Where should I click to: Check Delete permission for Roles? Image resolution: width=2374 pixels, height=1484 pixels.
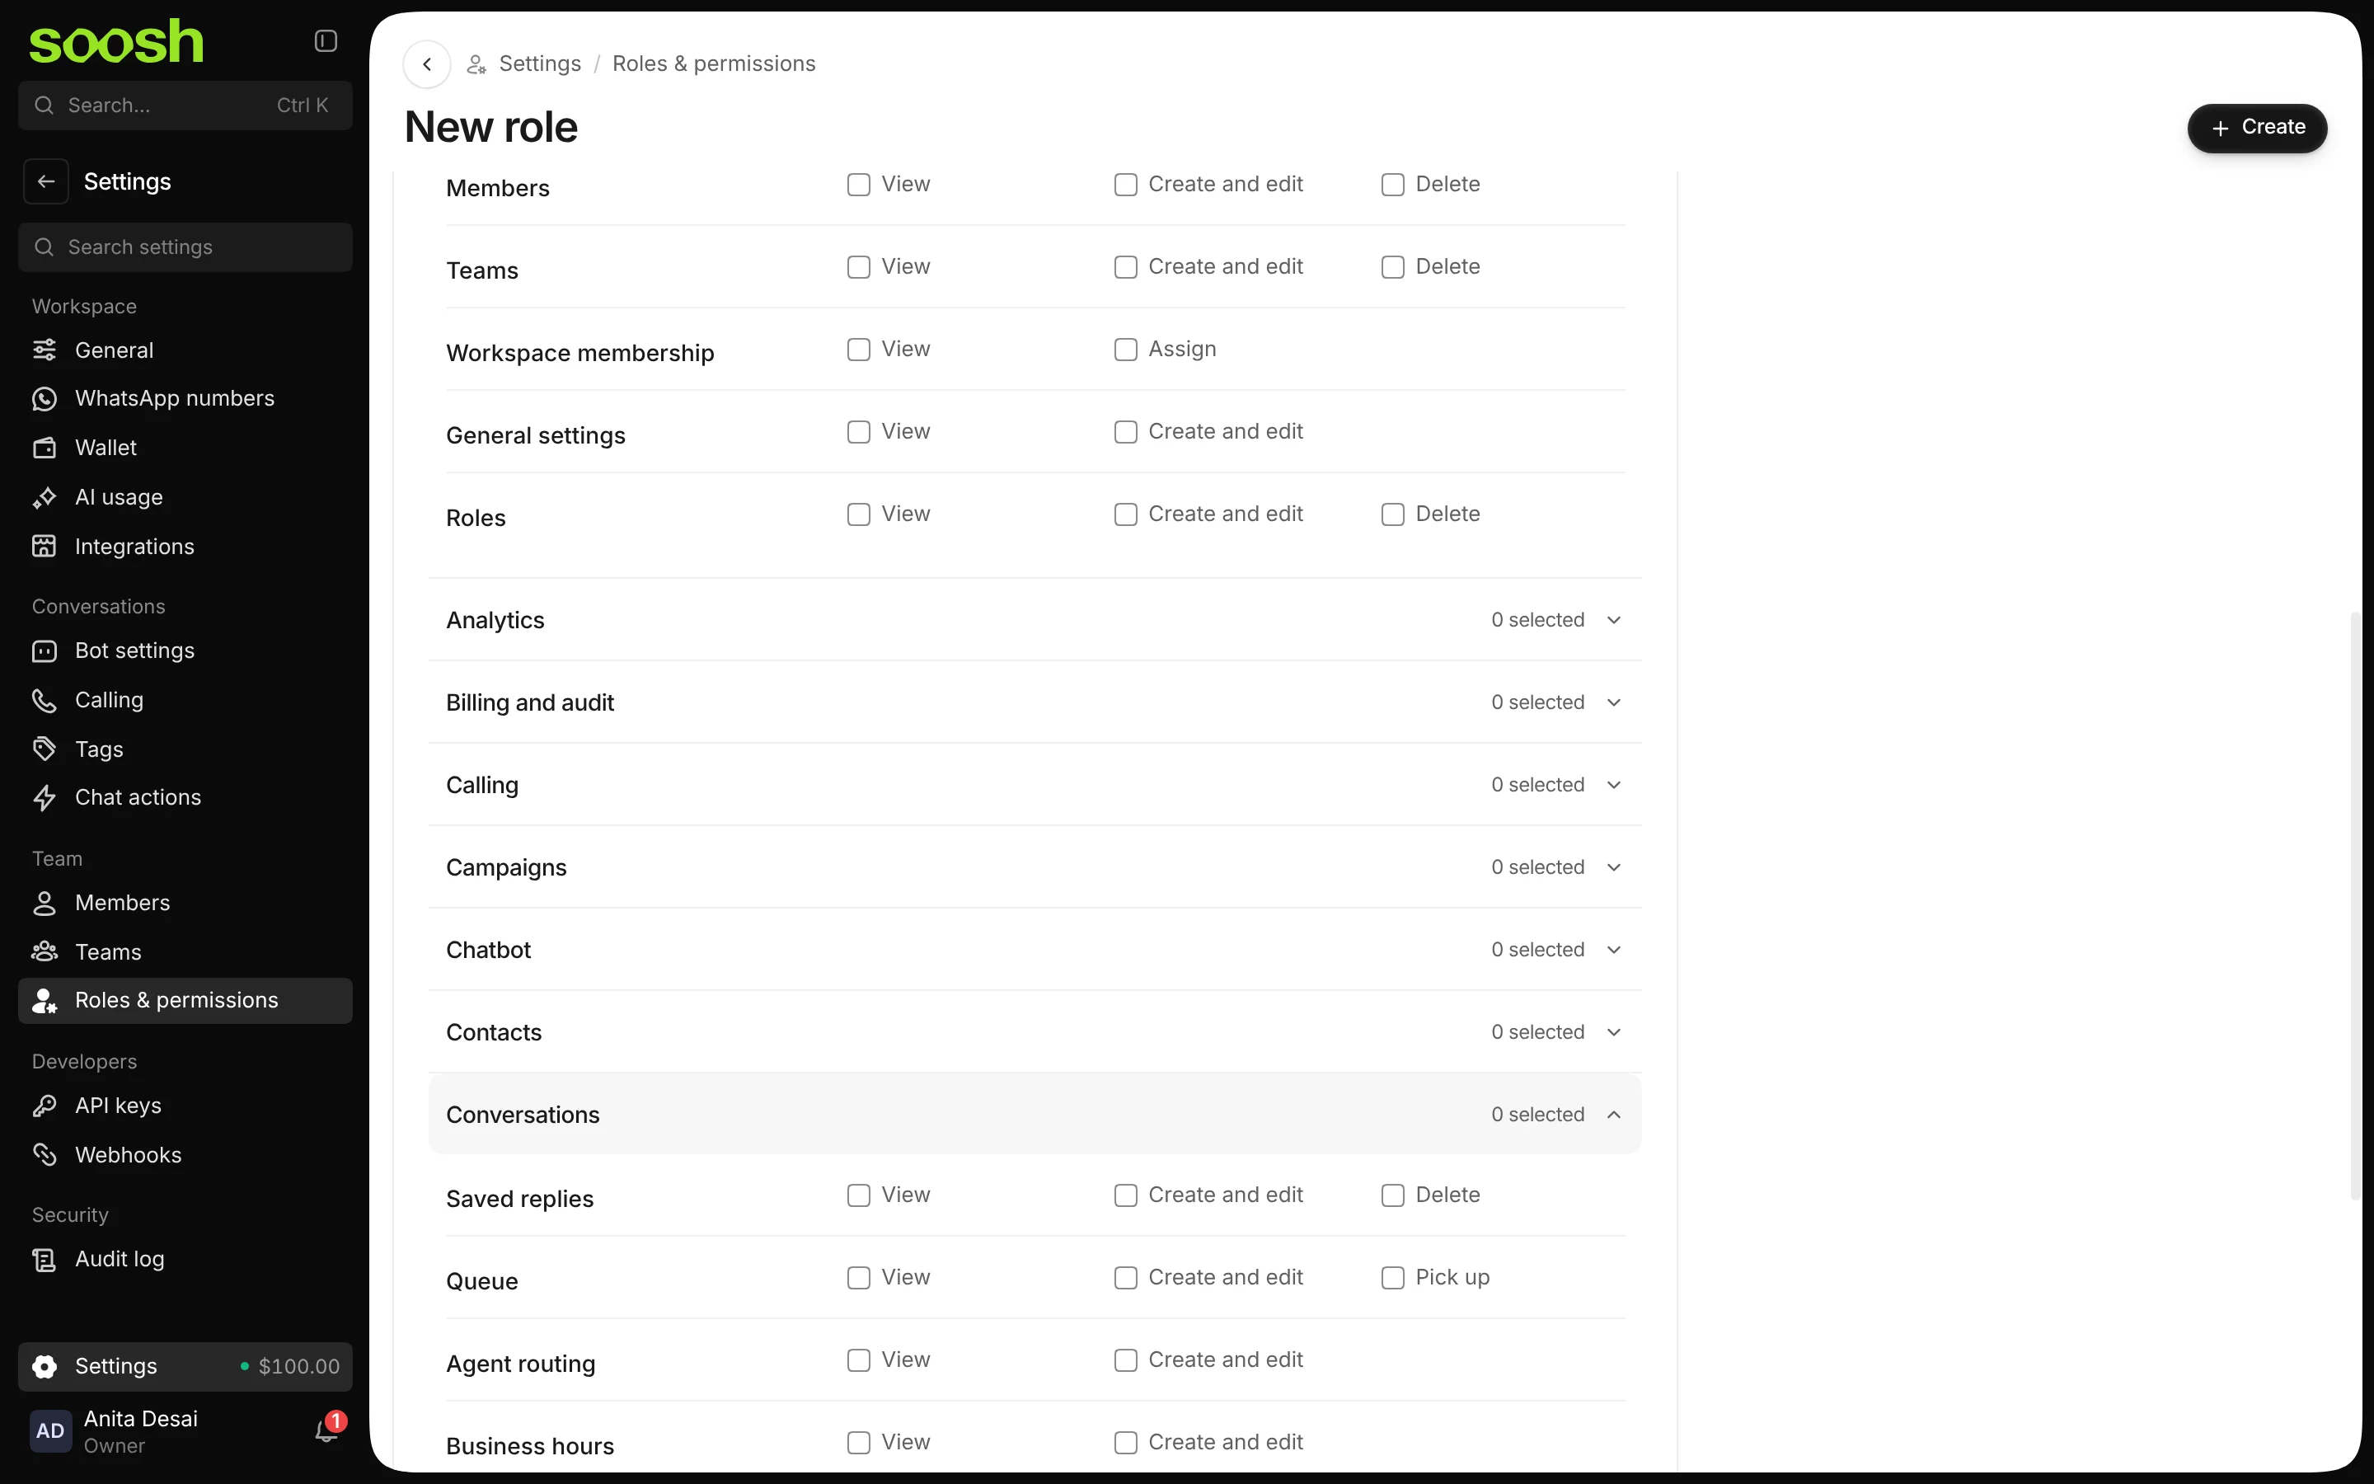click(1392, 514)
